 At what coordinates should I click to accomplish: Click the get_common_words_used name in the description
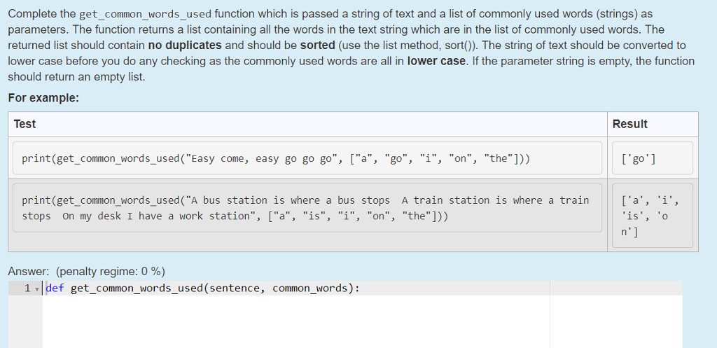(x=146, y=14)
